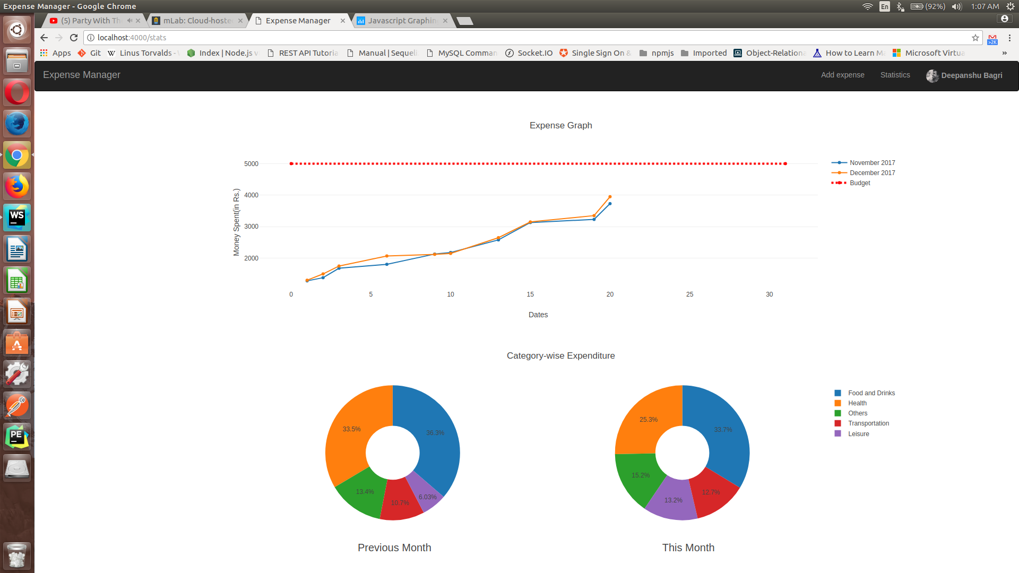Image resolution: width=1019 pixels, height=573 pixels.
Task: Click Statistics navbar link
Action: click(895, 75)
